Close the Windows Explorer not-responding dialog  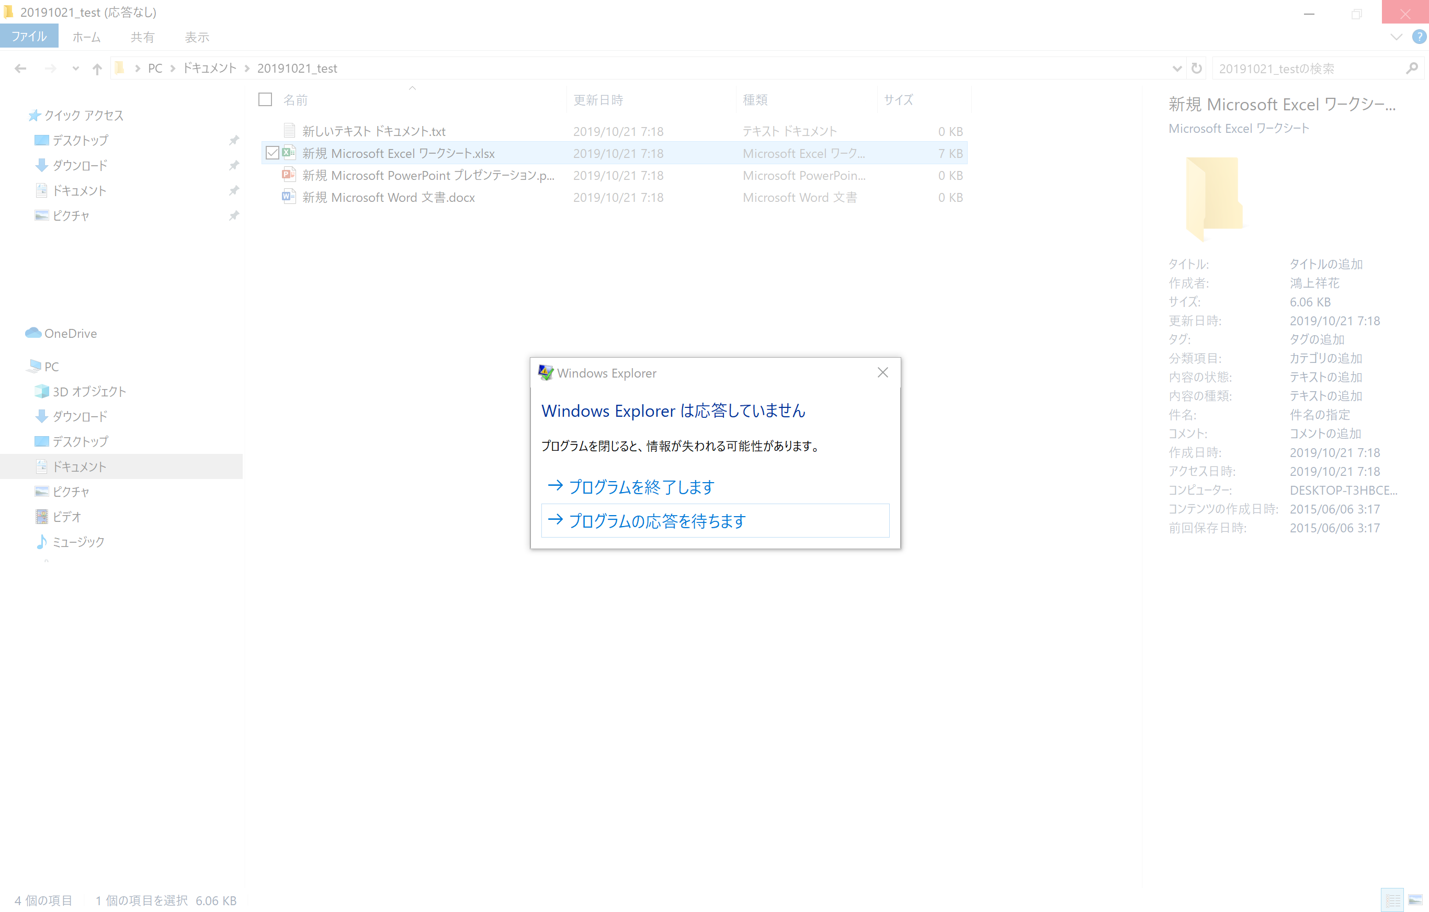point(882,372)
